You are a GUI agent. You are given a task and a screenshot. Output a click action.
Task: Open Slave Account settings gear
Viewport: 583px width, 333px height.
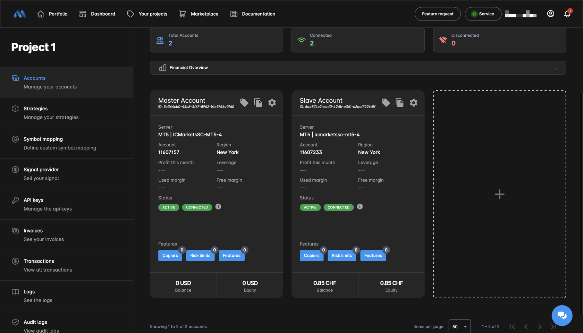coord(413,103)
